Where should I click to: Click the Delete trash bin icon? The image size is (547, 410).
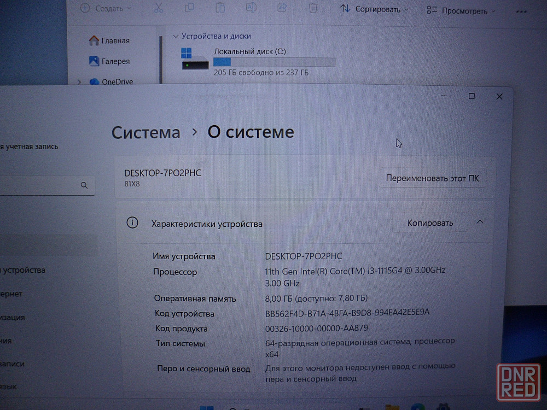click(x=313, y=8)
